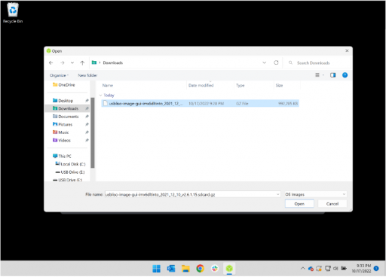Sort files by the Type column

tap(240, 85)
